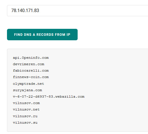148x134 pixels.
Task: Click blank page area right of the teal button
Action: (x=112, y=34)
